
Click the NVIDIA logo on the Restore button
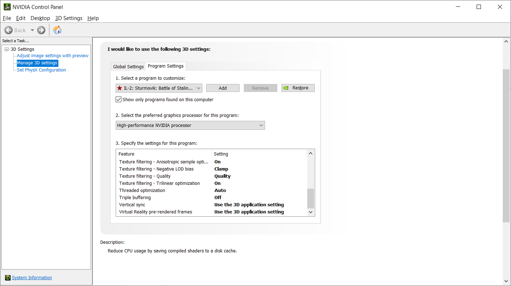pos(286,88)
